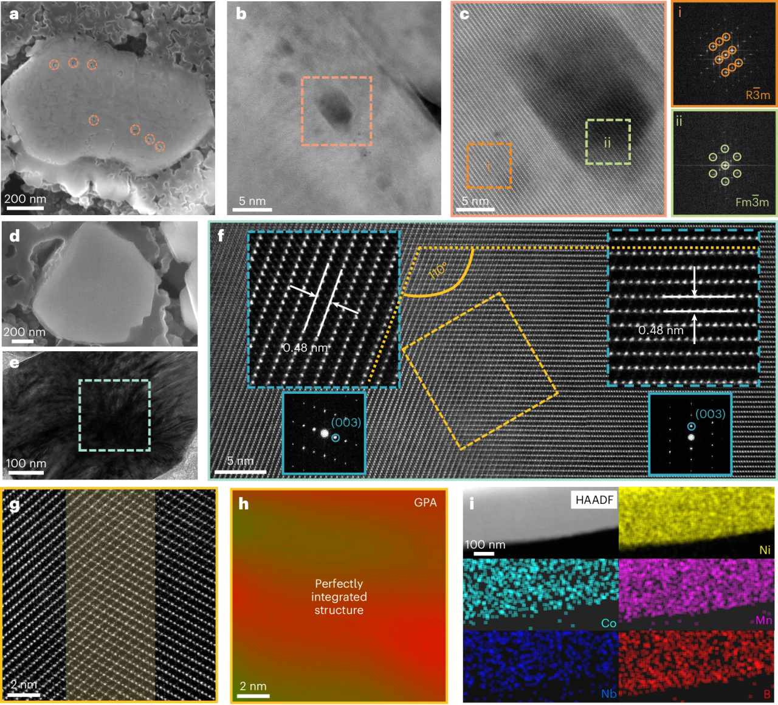Click the right (003) diffraction spot label

[710, 414]
